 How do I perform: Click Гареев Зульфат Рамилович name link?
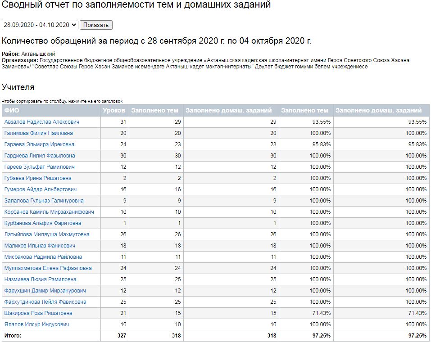coord(39,167)
